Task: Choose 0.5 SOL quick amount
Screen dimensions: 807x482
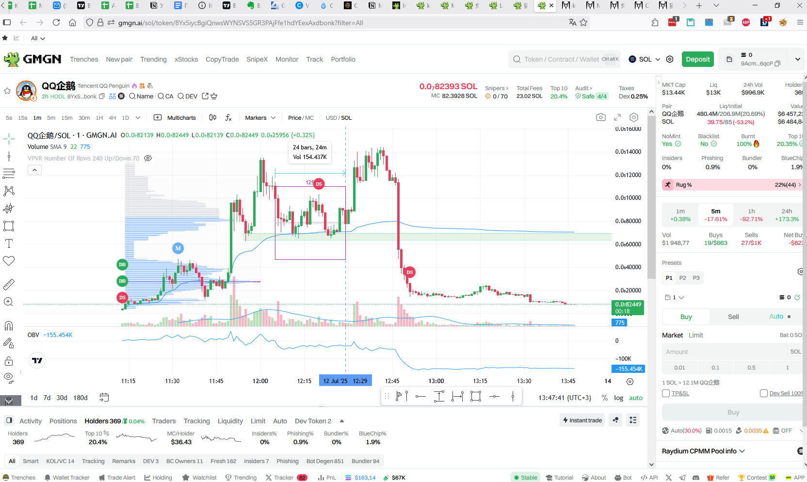Action: click(x=751, y=368)
